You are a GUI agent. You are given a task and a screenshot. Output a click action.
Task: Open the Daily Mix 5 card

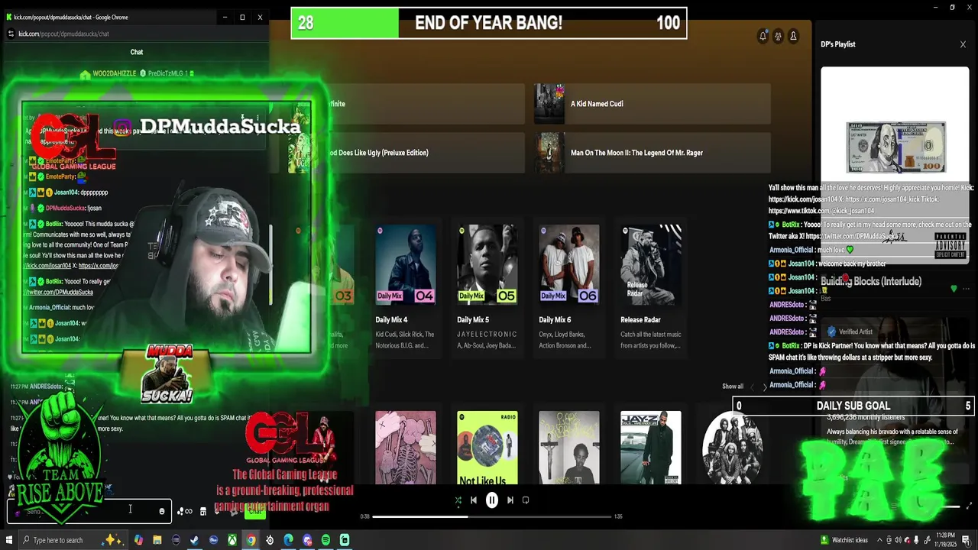[x=487, y=286]
